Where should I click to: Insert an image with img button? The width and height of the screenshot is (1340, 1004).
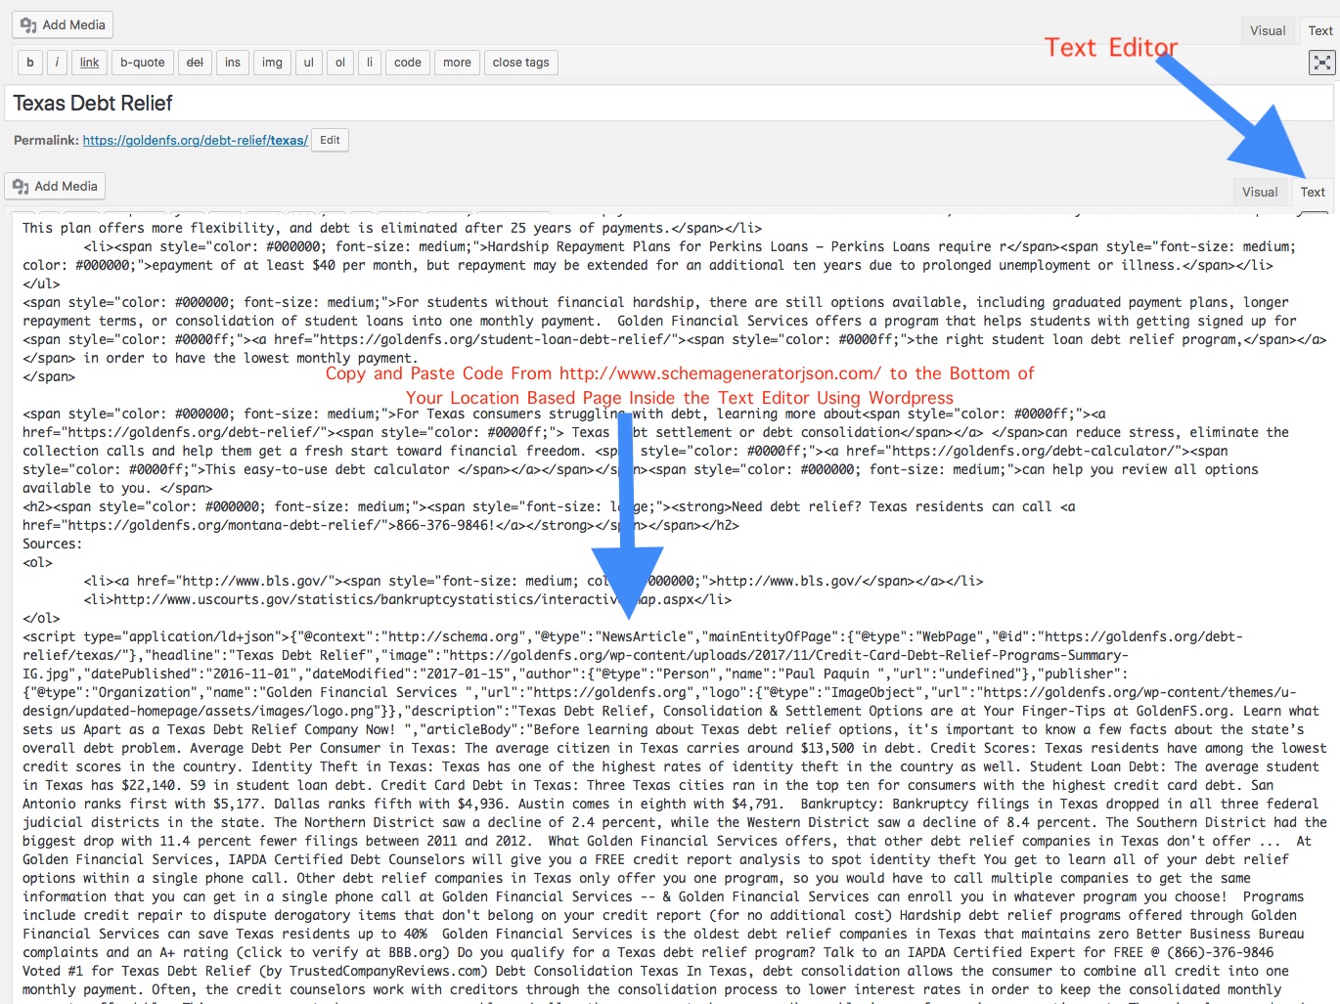click(272, 63)
